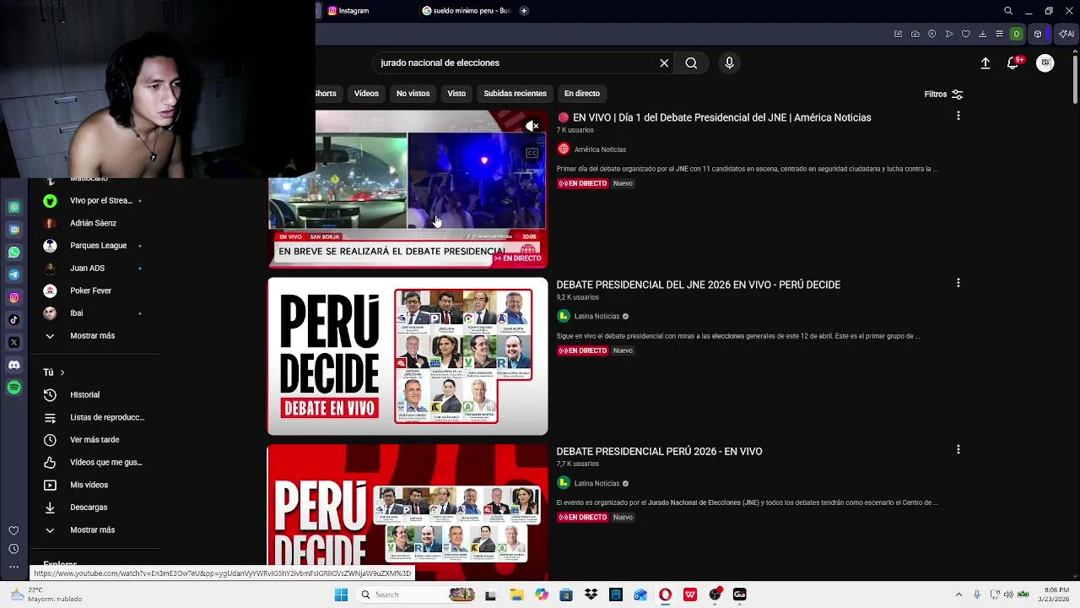Screen dimensions: 1080x608
Task: Open Ibai subscription channel
Action: [x=93, y=312]
